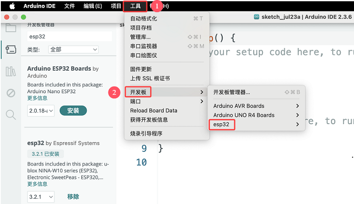This screenshot has height=204, width=354.
Task: Open the Search sidebar icon
Action: pos(11,115)
